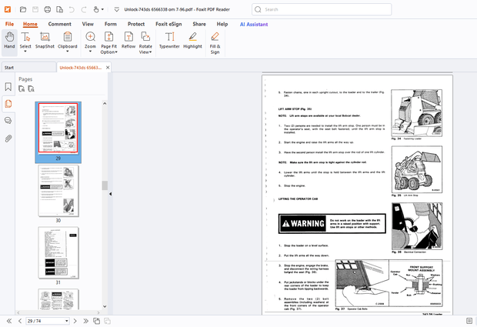477x327 pixels.
Task: Click the thumbnail panel scroll down arrow
Action: (105, 307)
